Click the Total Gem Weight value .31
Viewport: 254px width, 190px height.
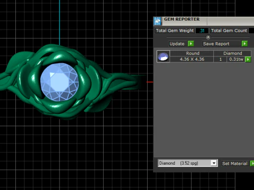[x=202, y=31]
